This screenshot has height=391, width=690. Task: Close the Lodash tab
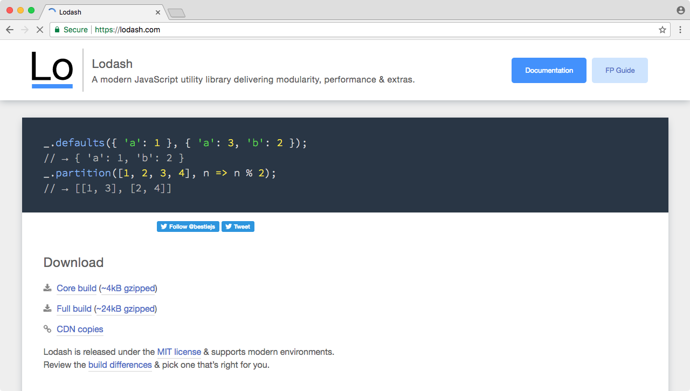(x=158, y=12)
